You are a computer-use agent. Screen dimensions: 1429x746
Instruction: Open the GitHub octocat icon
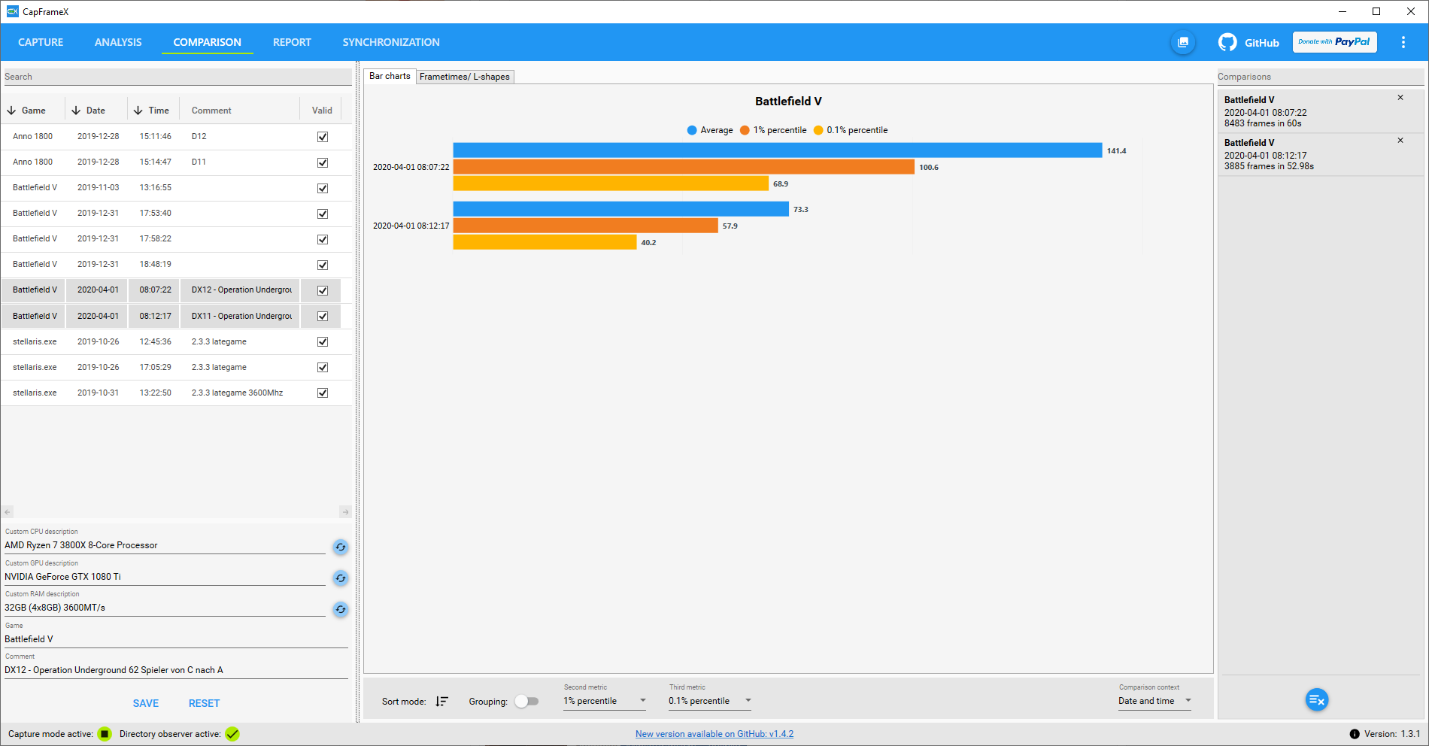click(1227, 42)
